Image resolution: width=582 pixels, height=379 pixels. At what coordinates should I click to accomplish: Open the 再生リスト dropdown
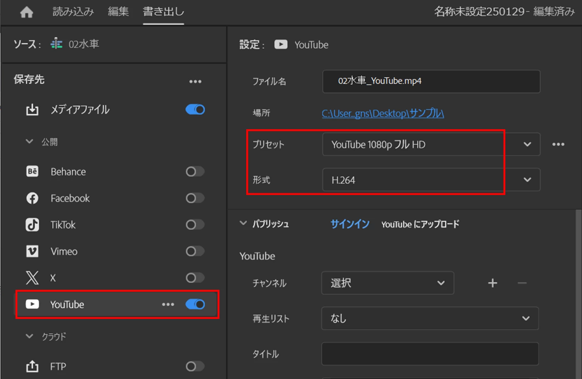click(x=430, y=319)
